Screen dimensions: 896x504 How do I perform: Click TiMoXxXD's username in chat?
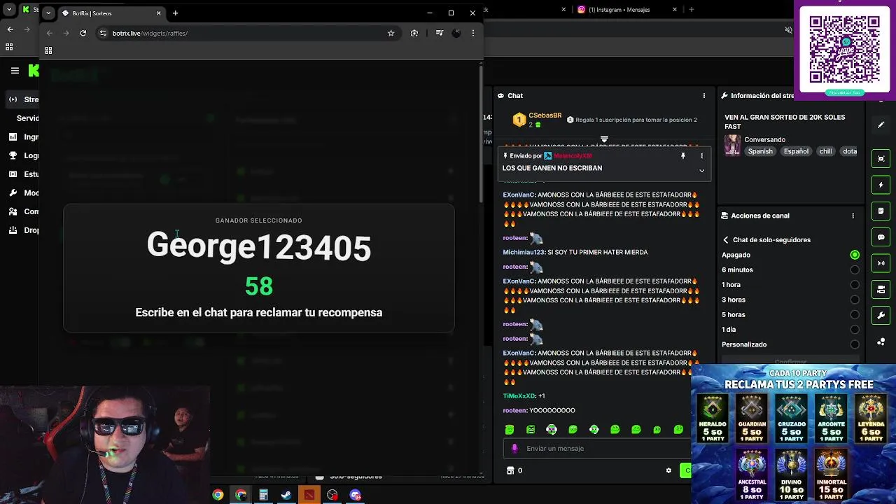pyautogui.click(x=519, y=396)
